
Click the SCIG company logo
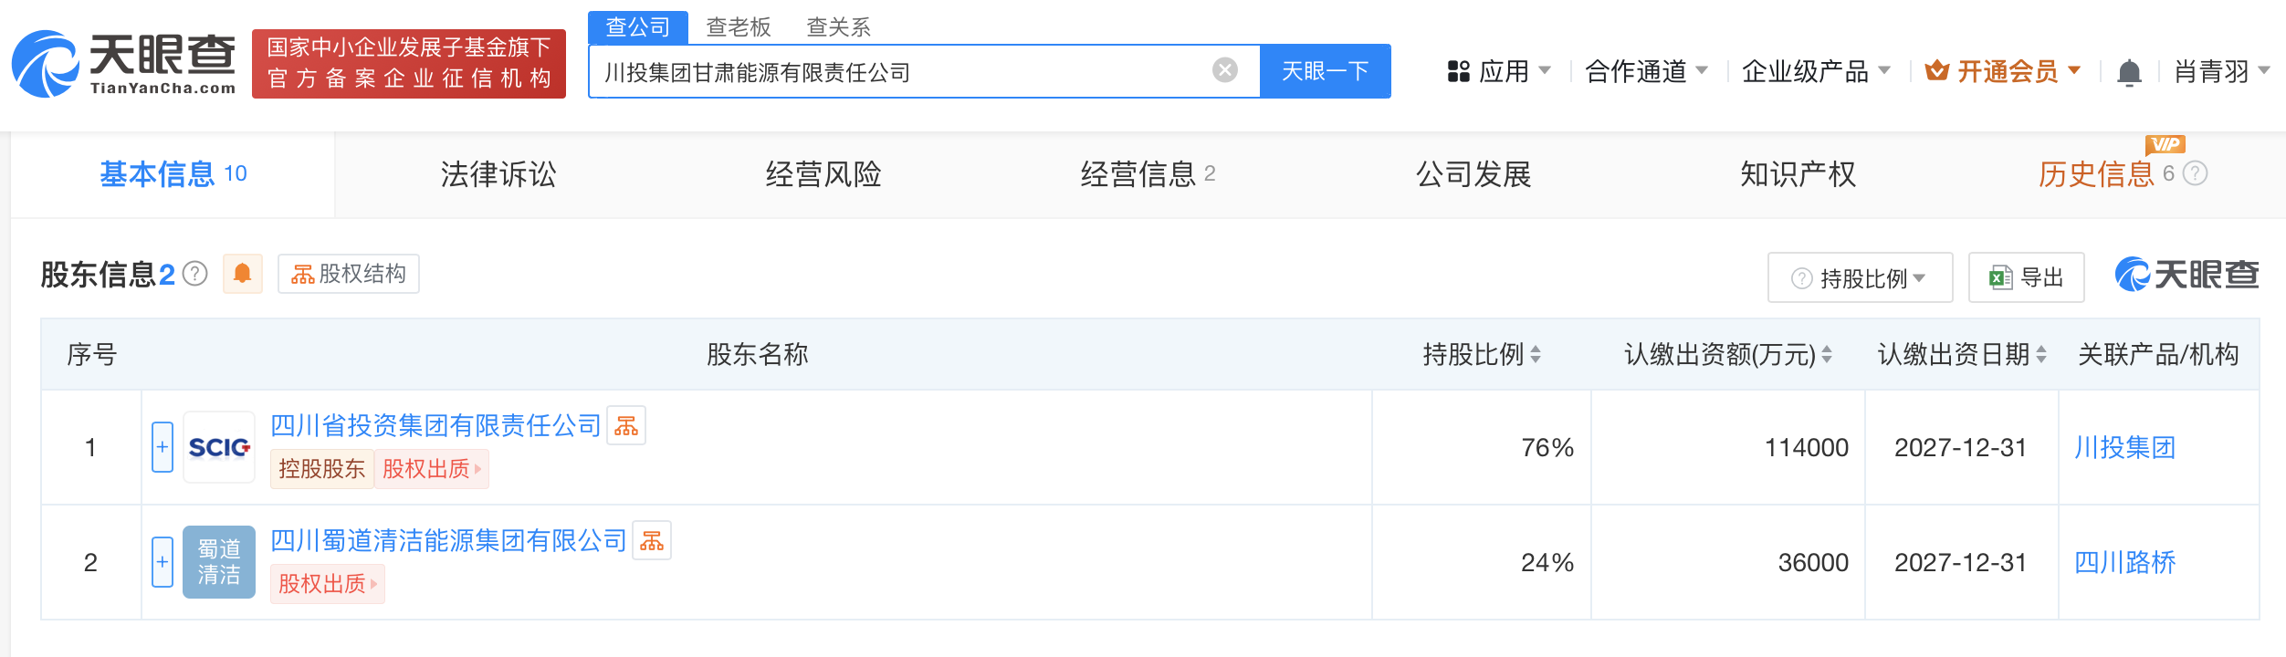point(219,447)
